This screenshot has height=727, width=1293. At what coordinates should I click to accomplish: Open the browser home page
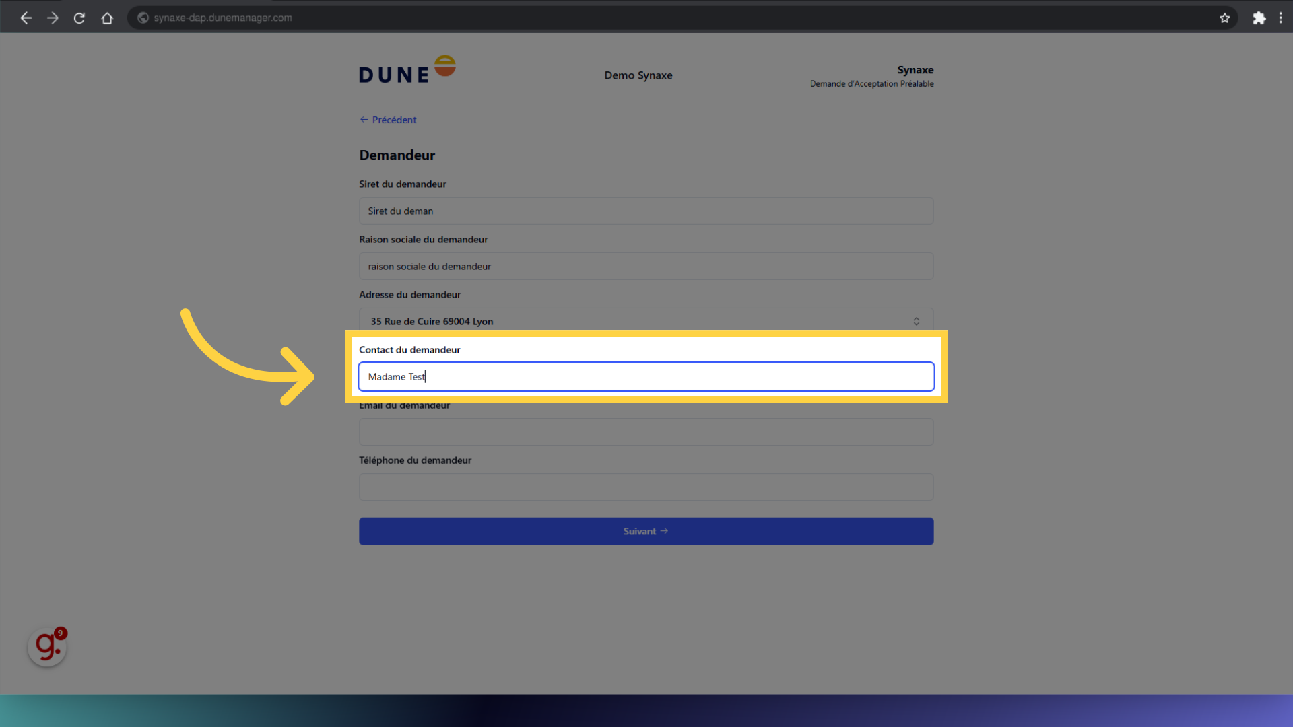tap(106, 18)
